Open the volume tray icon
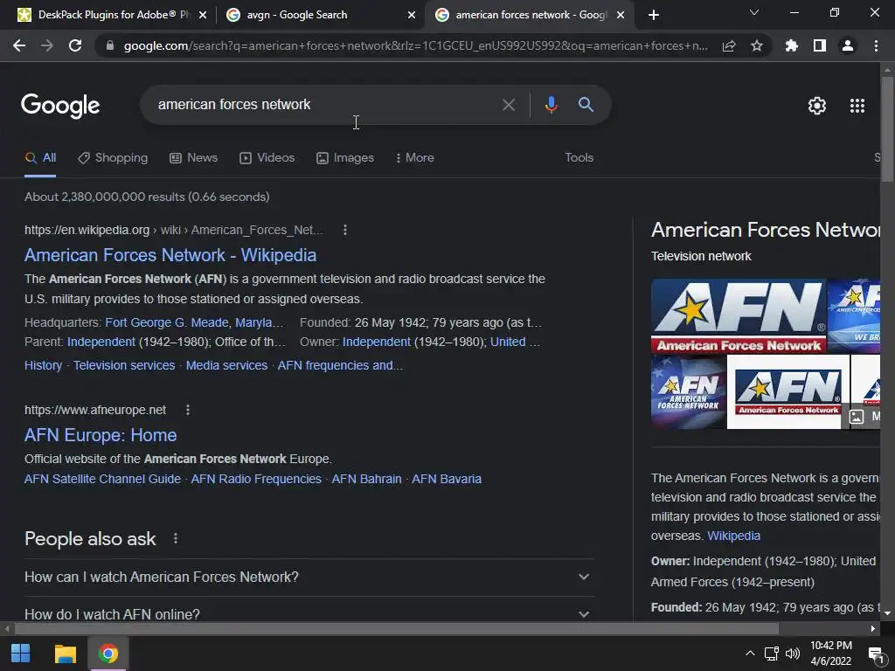Screen dimensions: 895x671 [x=792, y=654]
